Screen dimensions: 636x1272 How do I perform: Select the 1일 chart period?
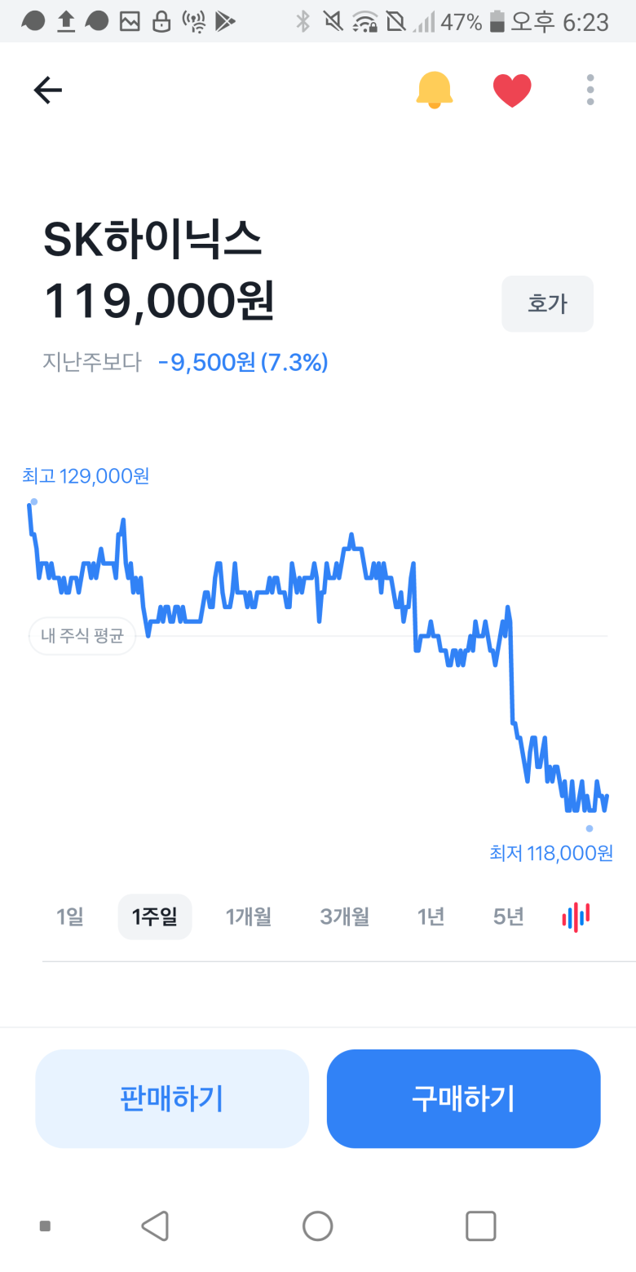tap(70, 917)
